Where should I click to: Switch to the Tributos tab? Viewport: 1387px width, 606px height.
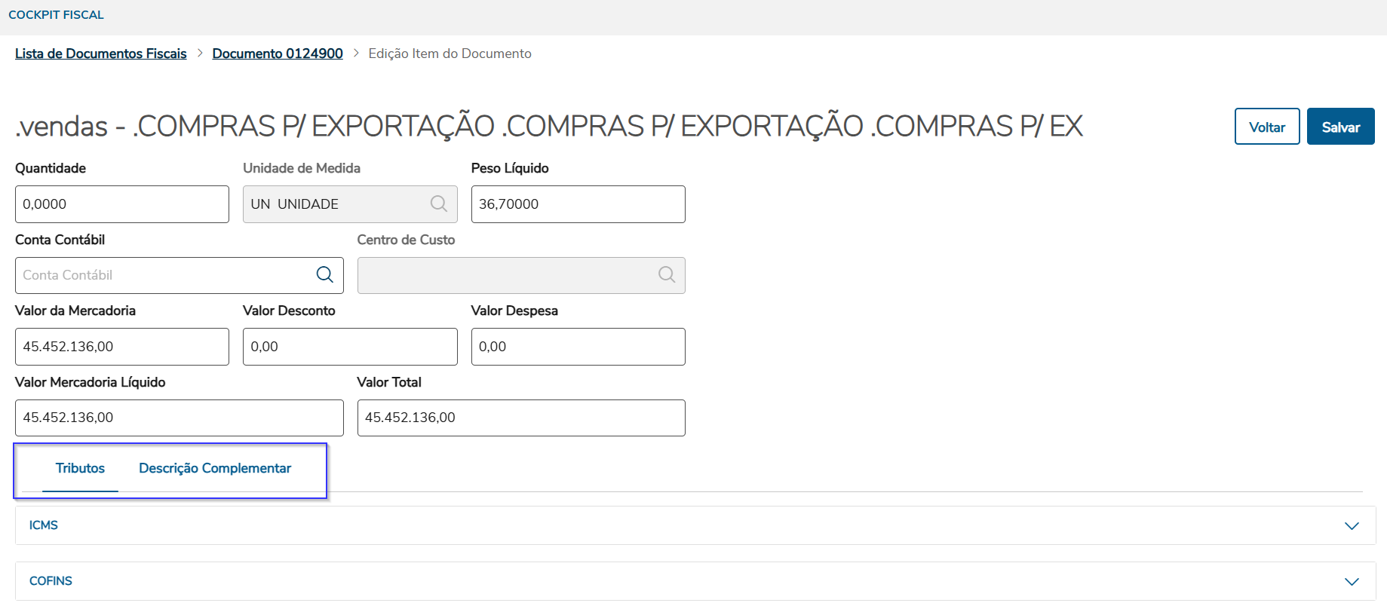pos(80,468)
